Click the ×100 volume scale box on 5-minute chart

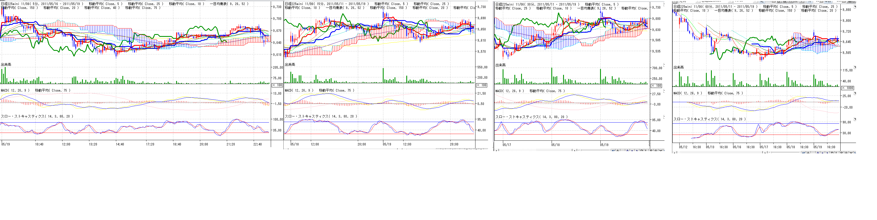(x=277, y=85)
